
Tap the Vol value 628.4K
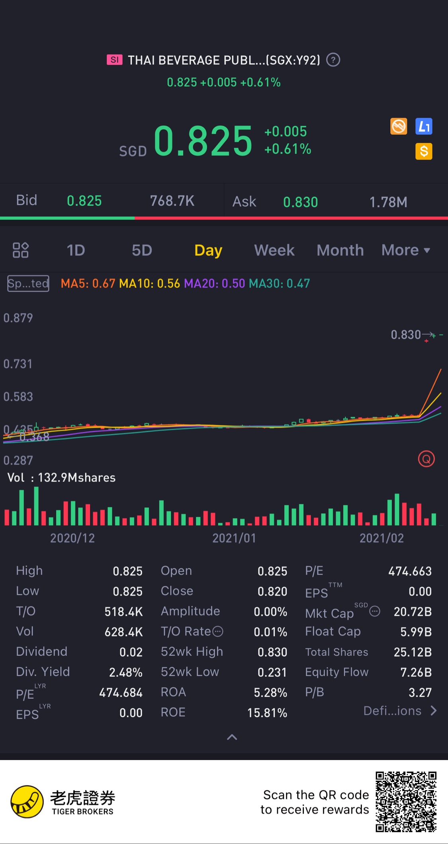(123, 632)
